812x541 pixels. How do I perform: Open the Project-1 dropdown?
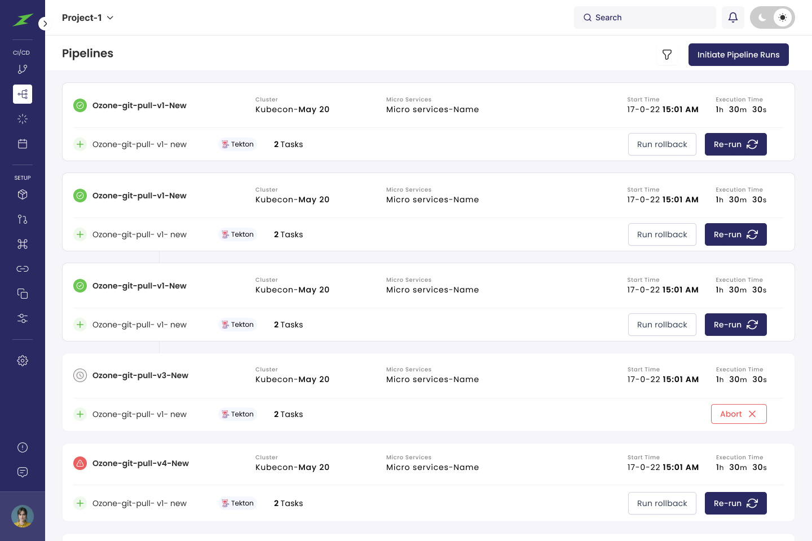point(88,17)
